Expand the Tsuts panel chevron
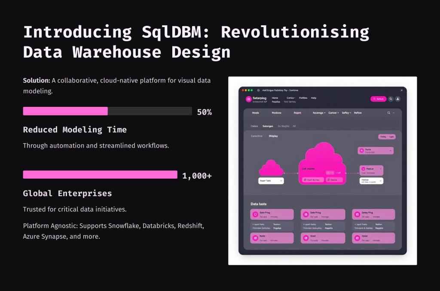The height and width of the screenshot is (291, 440). pyautogui.click(x=390, y=151)
